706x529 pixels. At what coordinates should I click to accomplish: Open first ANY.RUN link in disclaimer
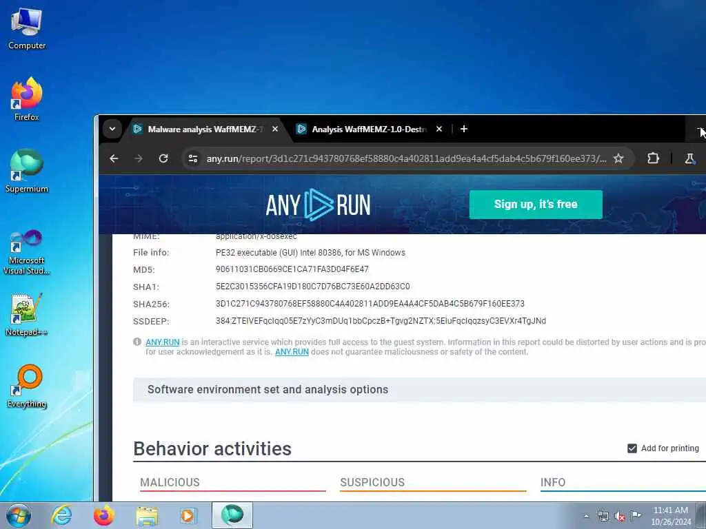[x=163, y=342]
